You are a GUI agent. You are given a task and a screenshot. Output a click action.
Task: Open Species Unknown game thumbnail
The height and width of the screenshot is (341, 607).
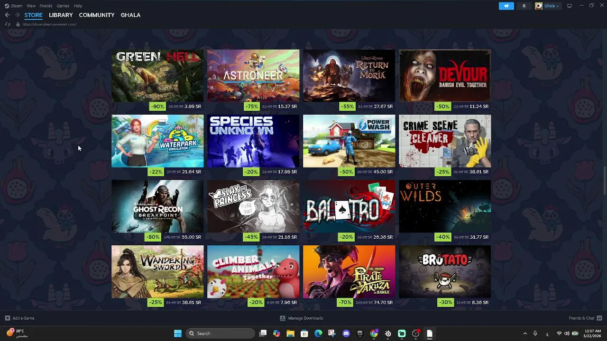point(253,141)
